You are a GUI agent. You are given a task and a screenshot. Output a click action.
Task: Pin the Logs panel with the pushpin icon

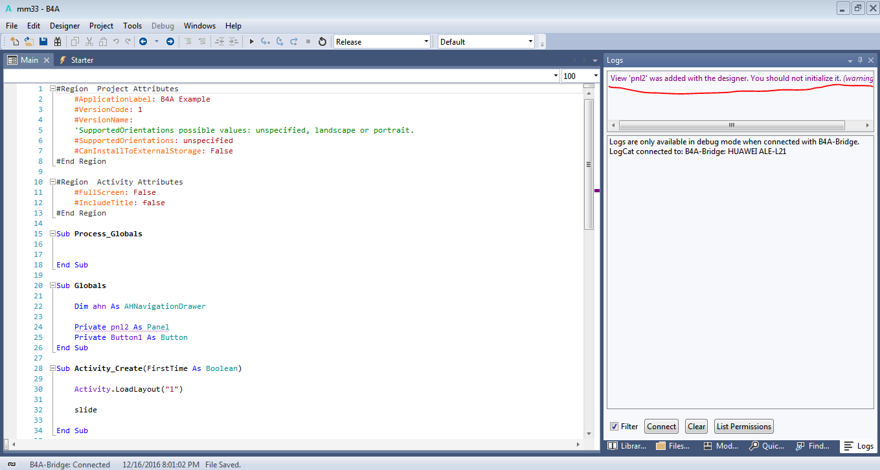(861, 60)
